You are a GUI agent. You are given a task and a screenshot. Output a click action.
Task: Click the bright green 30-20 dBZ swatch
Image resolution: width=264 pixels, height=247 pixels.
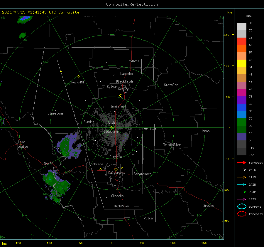click(242, 122)
